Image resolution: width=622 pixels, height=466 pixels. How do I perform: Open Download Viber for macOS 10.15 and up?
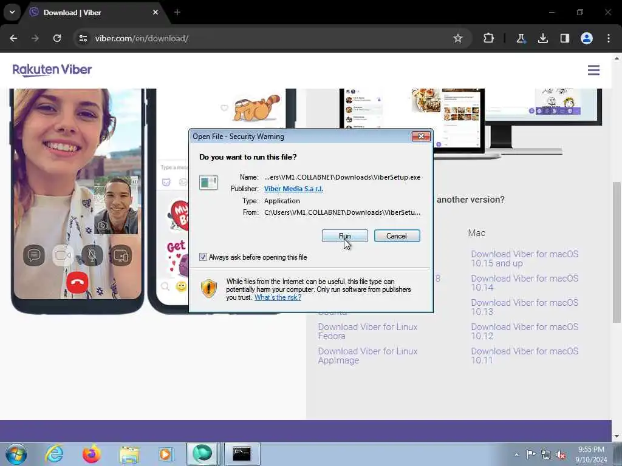point(524,258)
